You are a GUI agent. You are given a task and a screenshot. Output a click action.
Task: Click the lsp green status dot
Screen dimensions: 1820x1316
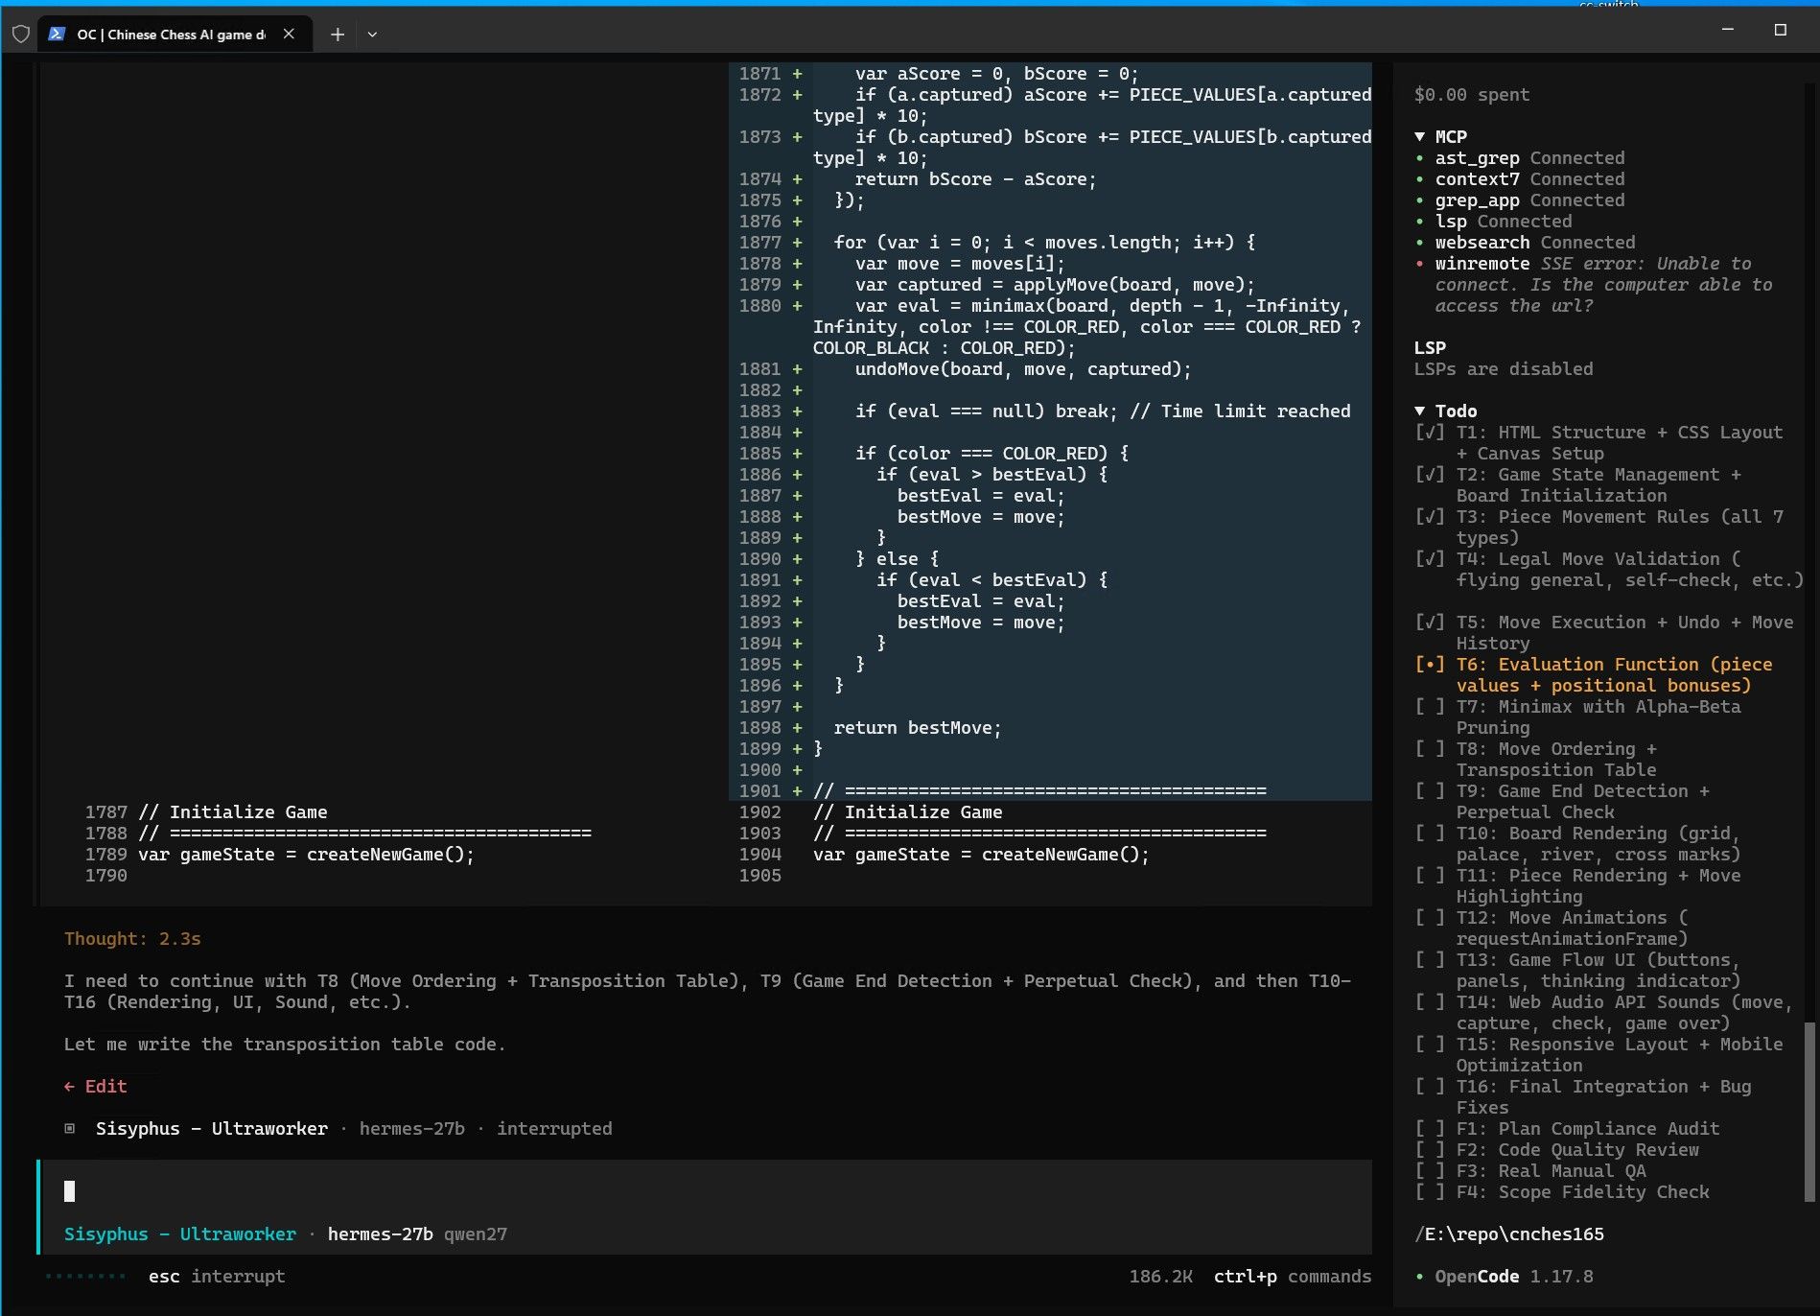tap(1419, 222)
